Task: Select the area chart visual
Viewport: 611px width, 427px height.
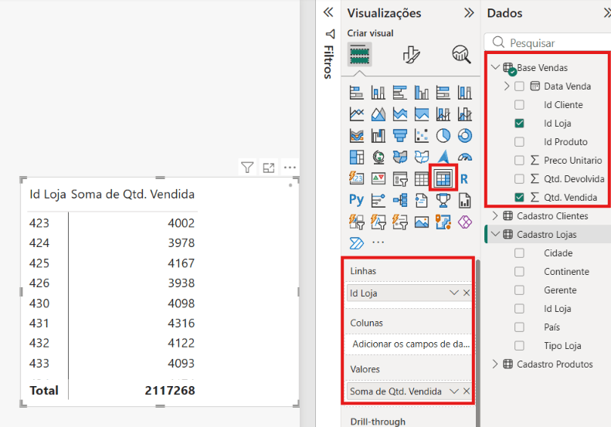Action: (378, 114)
